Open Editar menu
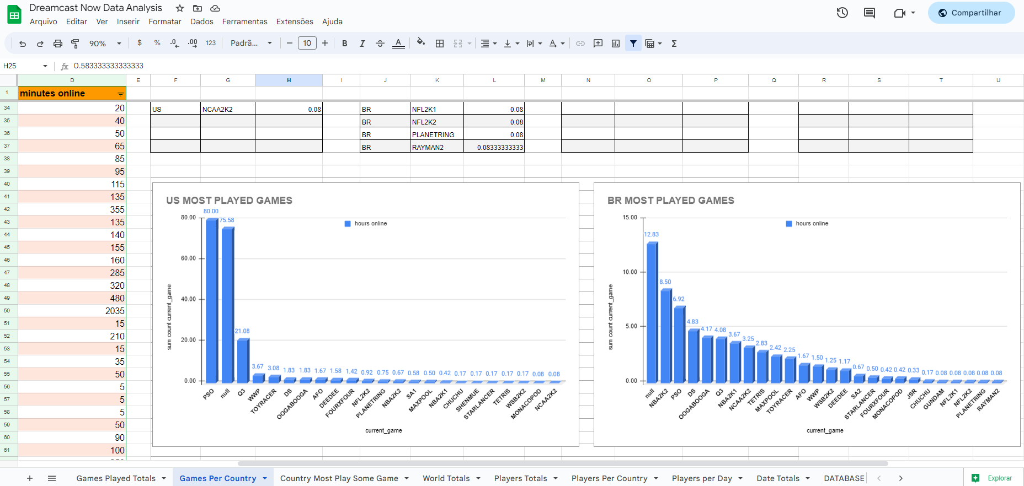Viewport: 1024px width, 486px height. (x=77, y=21)
